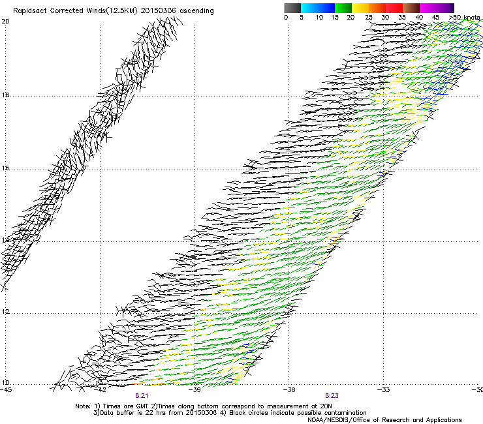
Task: Click the latitude label 20
Action: tap(5, 22)
